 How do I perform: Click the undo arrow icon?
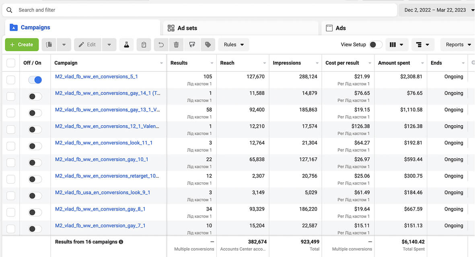(x=161, y=45)
